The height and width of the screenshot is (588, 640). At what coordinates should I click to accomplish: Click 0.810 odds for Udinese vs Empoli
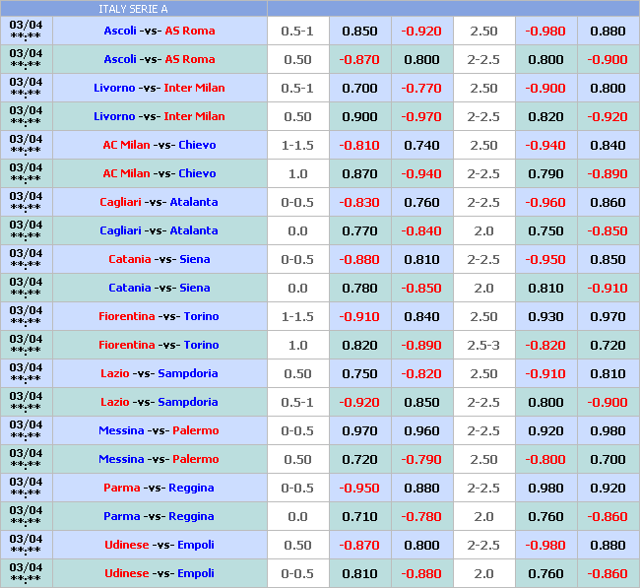359,573
